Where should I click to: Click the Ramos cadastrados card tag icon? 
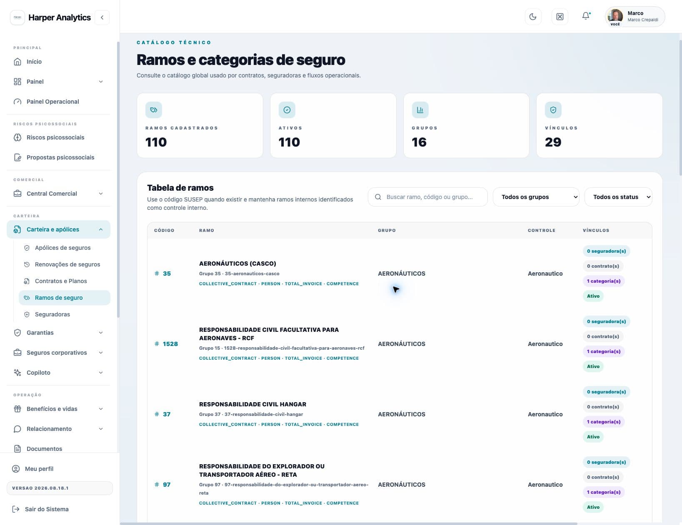154,110
